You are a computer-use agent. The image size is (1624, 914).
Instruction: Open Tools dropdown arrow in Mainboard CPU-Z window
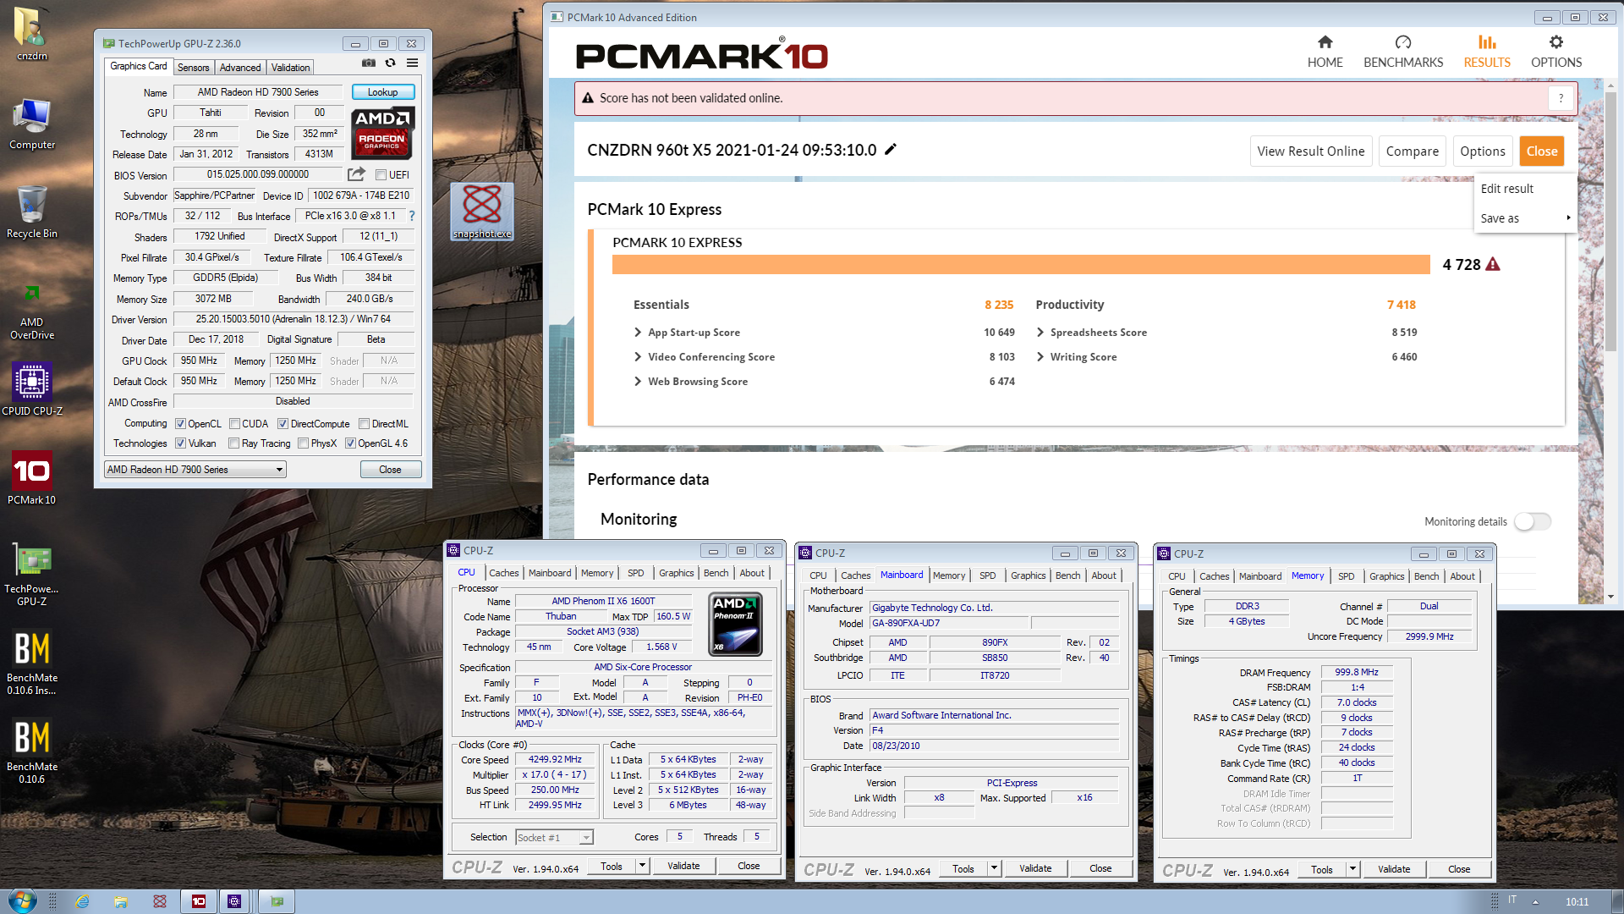pos(994,868)
